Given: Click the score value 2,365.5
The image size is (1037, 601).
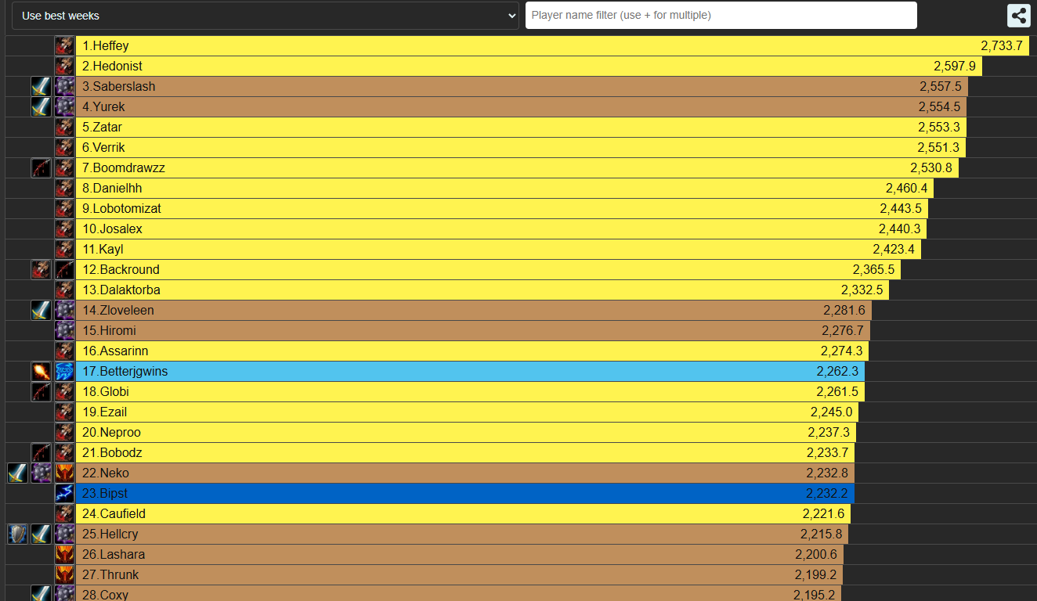Looking at the screenshot, I should point(874,270).
